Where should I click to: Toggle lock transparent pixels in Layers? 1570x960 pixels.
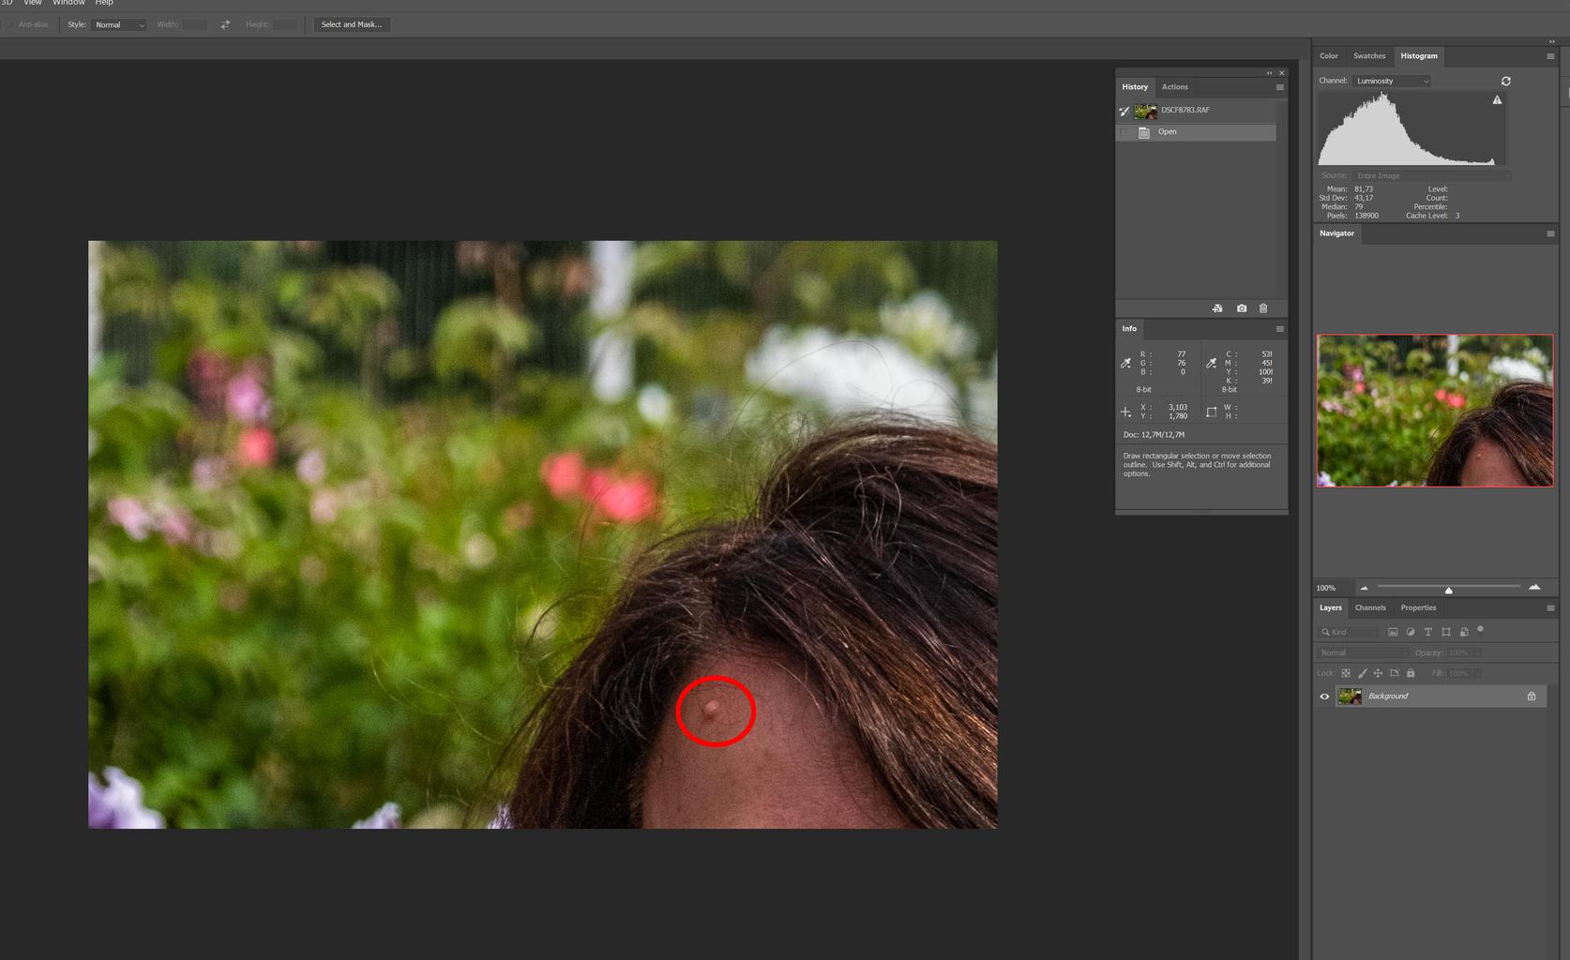click(1346, 673)
